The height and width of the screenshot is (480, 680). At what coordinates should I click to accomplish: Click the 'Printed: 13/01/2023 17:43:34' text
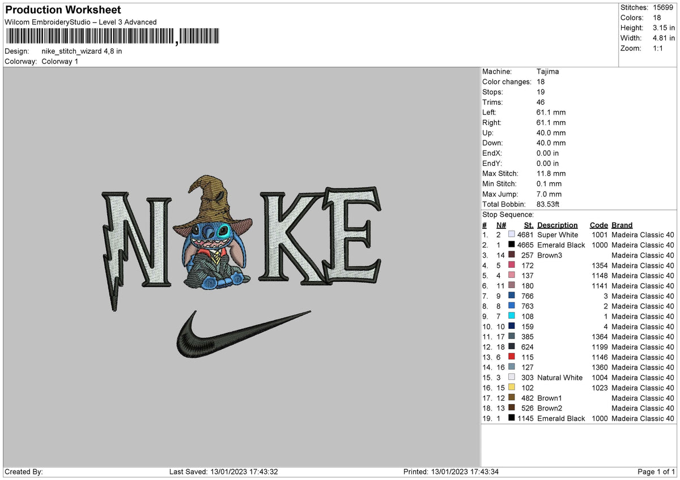(x=451, y=472)
